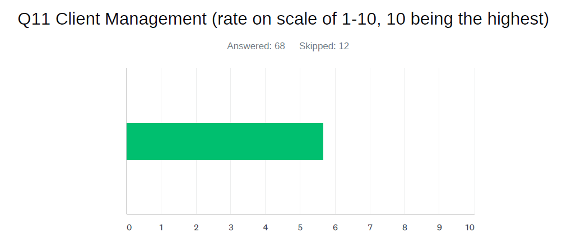Click axis label 1
The height and width of the screenshot is (247, 567).
(x=161, y=227)
